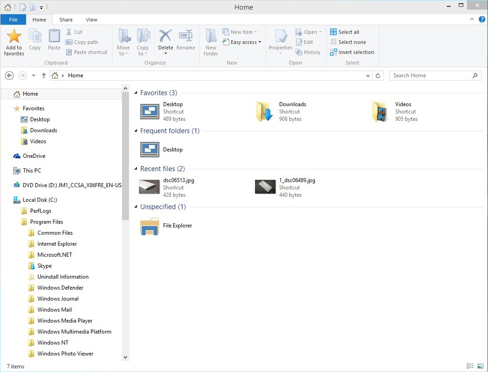Viewport: 488px width, 372px height.
Task: Expand the address bar history dropdown
Action: (x=368, y=75)
